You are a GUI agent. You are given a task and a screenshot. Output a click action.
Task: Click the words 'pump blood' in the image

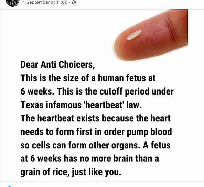click(x=149, y=132)
